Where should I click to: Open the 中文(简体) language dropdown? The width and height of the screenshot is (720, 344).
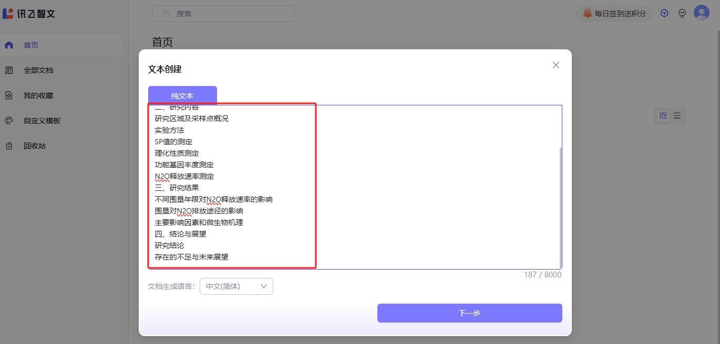point(236,286)
